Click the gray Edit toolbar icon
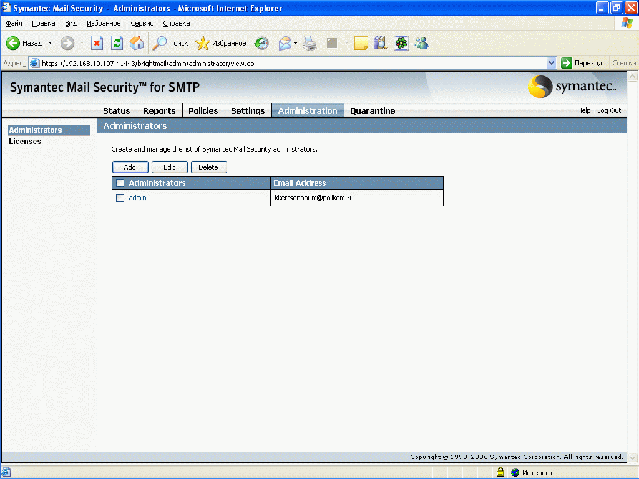 coord(332,43)
